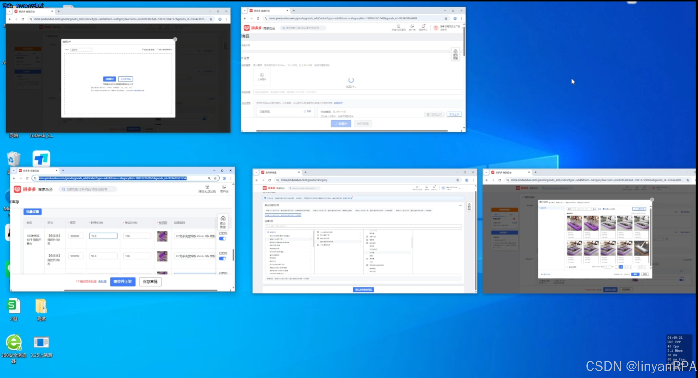Open the page-size dropdown in image space dialog
Screen dimensions: 698x378
click(x=608, y=267)
